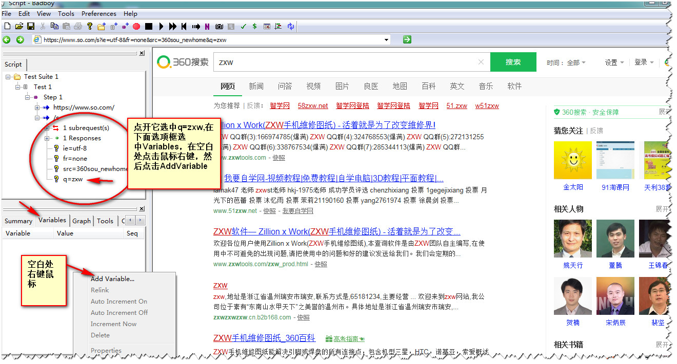Save the script with floppy icon
This screenshot has height=364, width=677.
31,26
